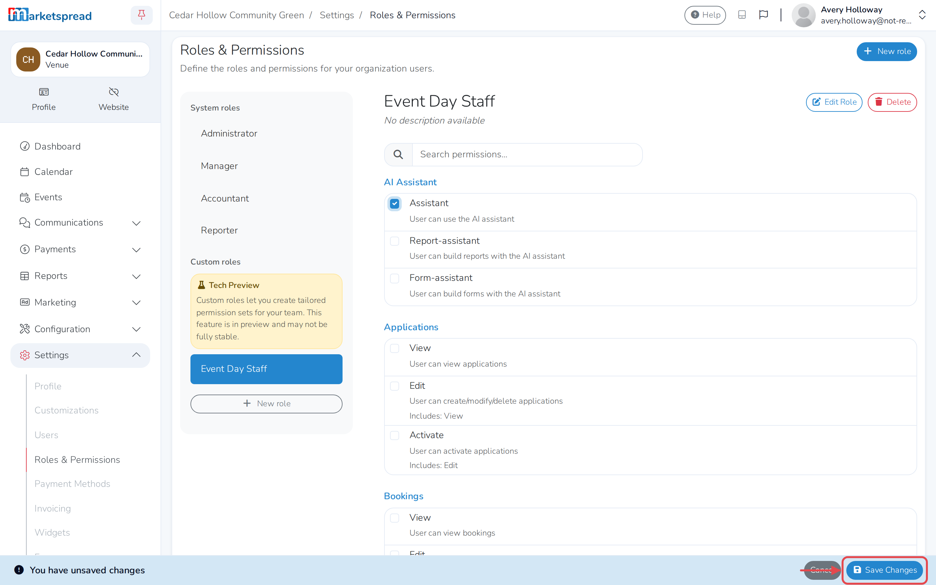936x585 pixels.
Task: Enable the Report-assistant permission
Action: [x=394, y=241]
